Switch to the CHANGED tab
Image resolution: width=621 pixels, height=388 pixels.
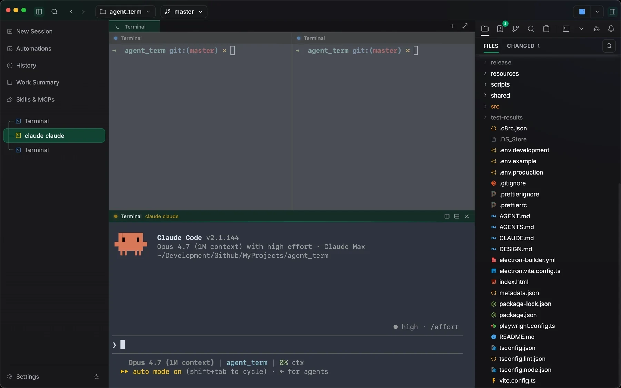coord(523,46)
